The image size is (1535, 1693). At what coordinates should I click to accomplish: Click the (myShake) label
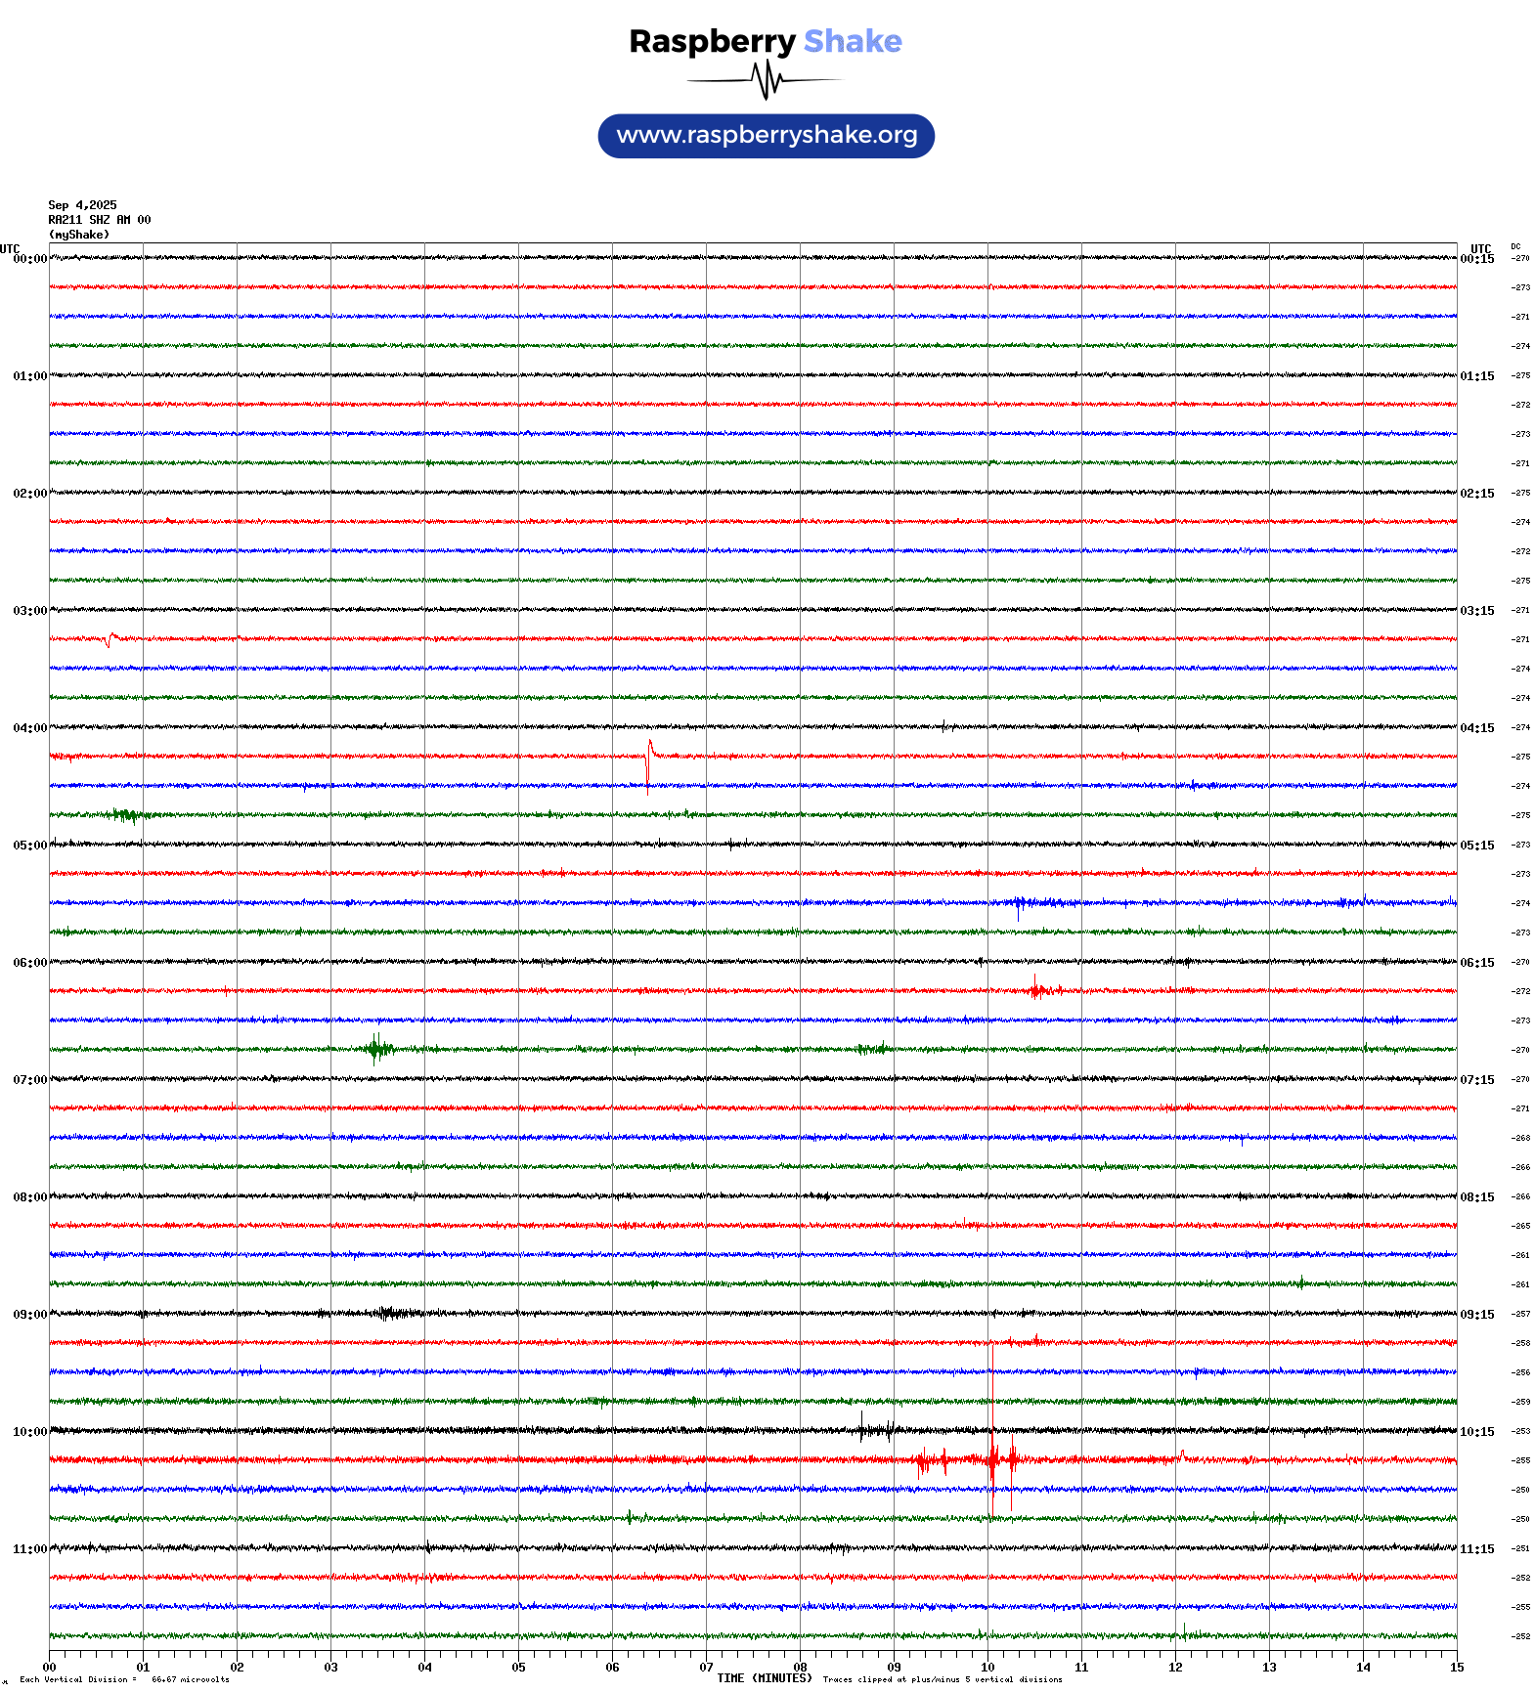78,235
